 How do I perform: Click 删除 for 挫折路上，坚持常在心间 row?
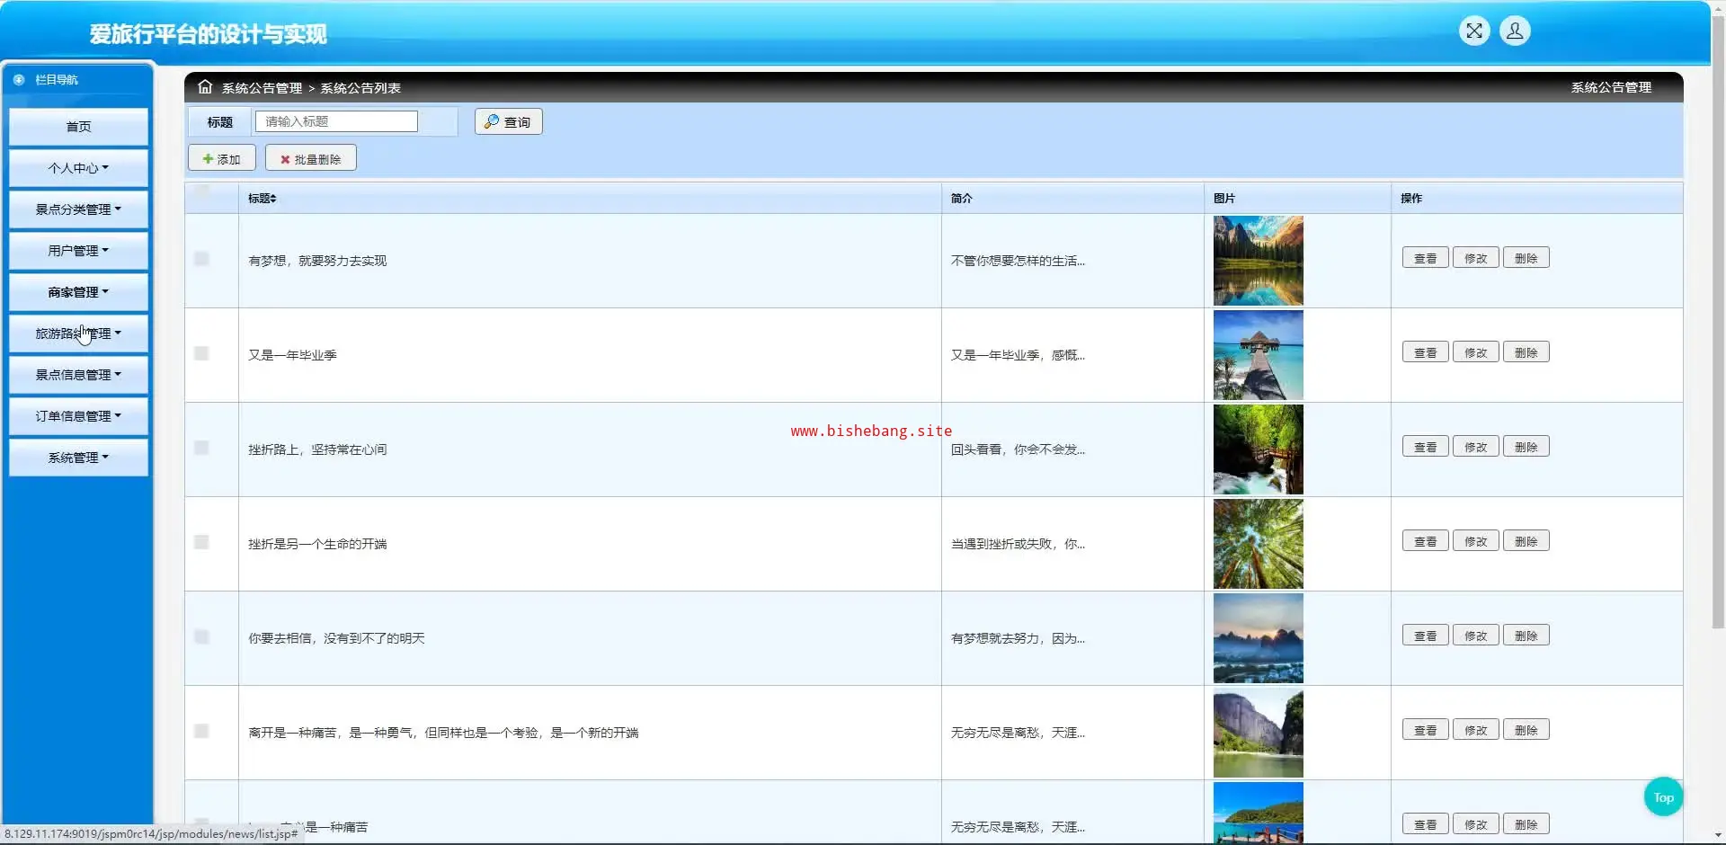coord(1526,448)
